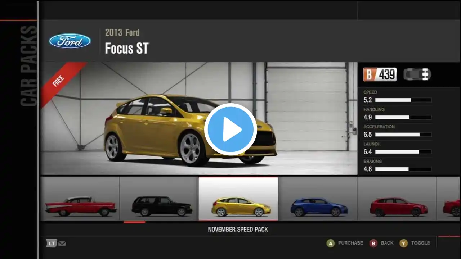This screenshot has width=461, height=259.
Task: Select the blue hatchback thumbnail
Action: tap(318, 199)
